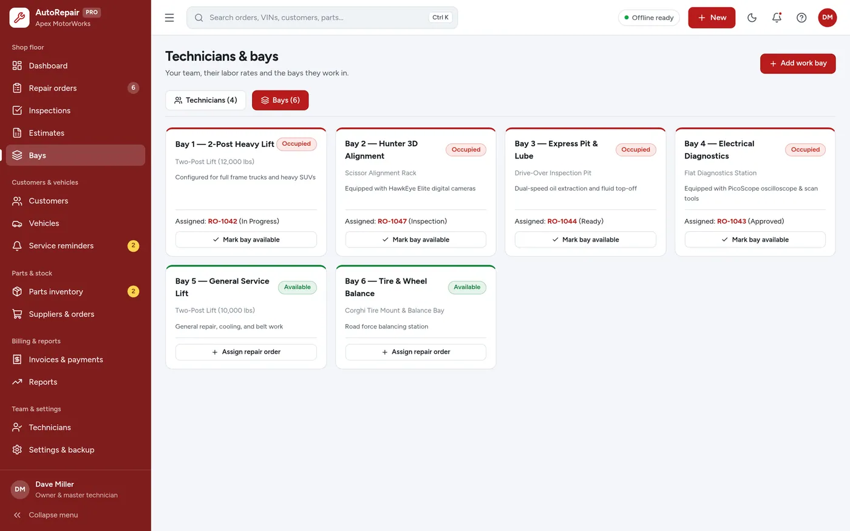Open Dave Miller profile in sidebar footer
The width and height of the screenshot is (850, 531).
[x=75, y=489]
